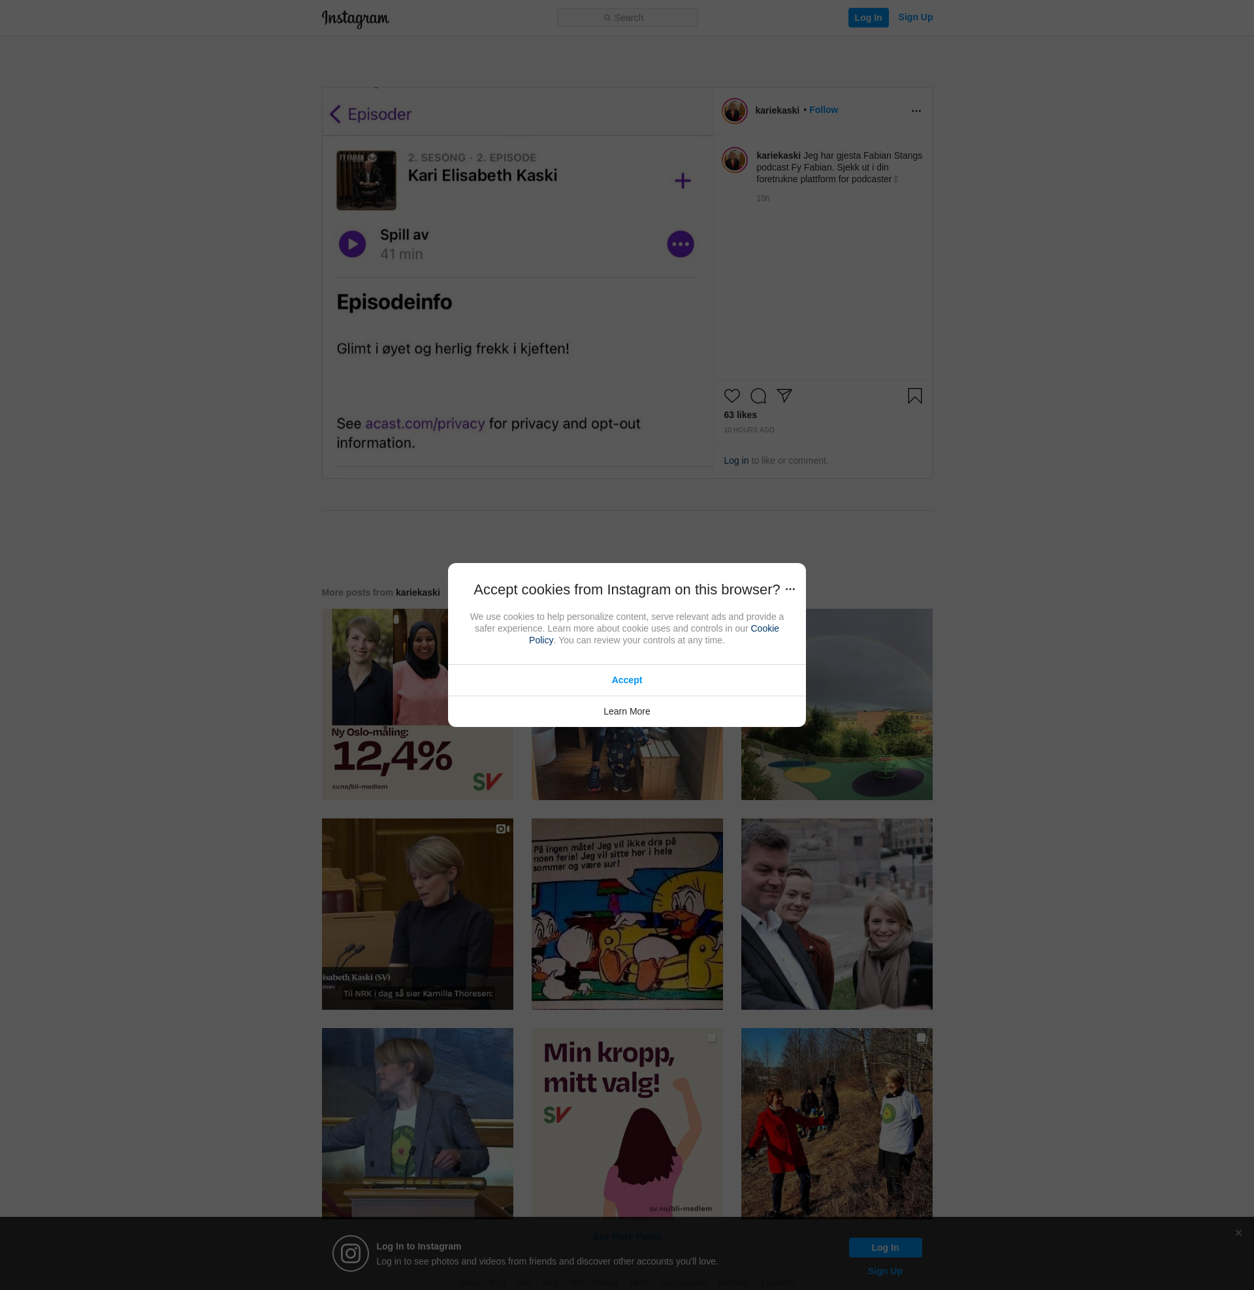This screenshot has width=1254, height=1290.
Task: Click Sign Up link in bottom banner
Action: [884, 1271]
